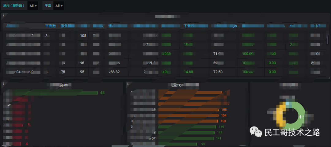Open the 平面 All dropdown
Screen dimensions: 331x147
click(x=59, y=6)
